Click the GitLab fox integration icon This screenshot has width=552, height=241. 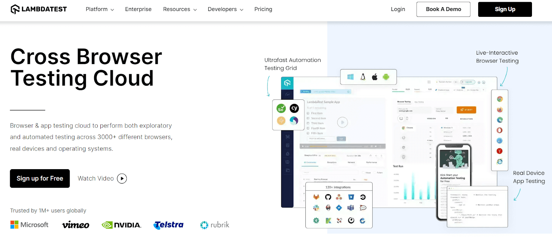[x=316, y=197]
